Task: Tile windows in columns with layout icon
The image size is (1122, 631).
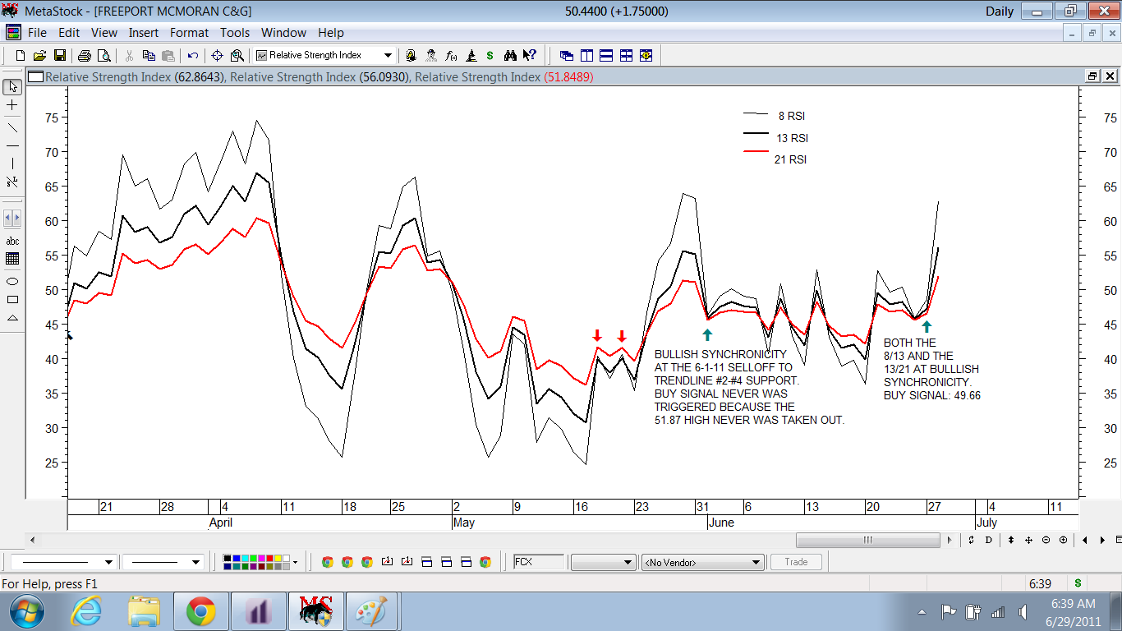Action: pyautogui.click(x=586, y=56)
